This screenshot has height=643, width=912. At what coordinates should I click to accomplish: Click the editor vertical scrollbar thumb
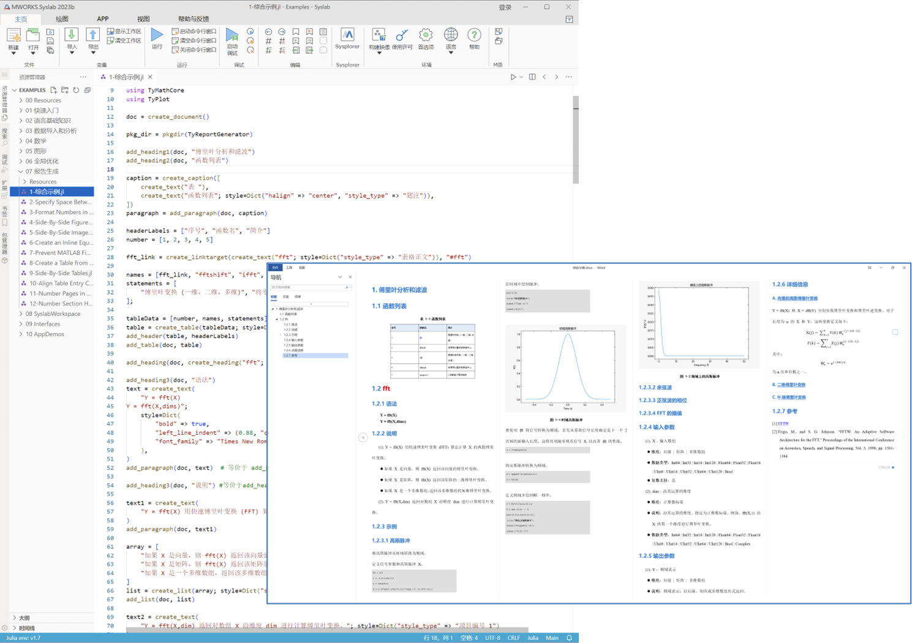tap(576, 140)
